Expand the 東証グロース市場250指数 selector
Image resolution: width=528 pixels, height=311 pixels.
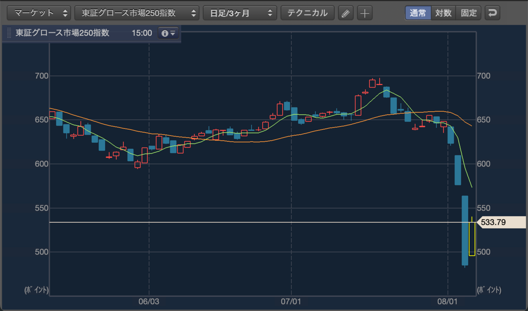point(137,13)
